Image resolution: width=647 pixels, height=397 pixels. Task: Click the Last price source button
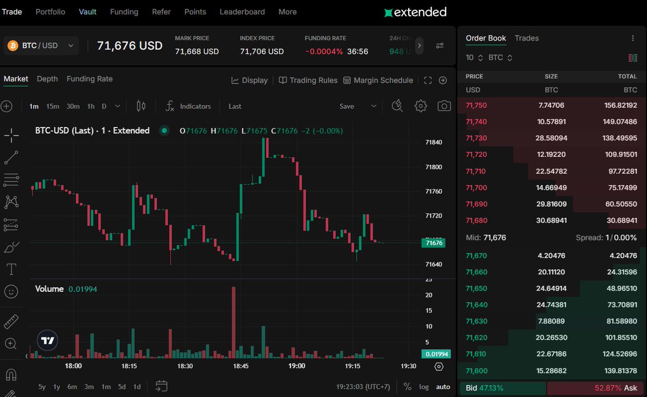[235, 106]
